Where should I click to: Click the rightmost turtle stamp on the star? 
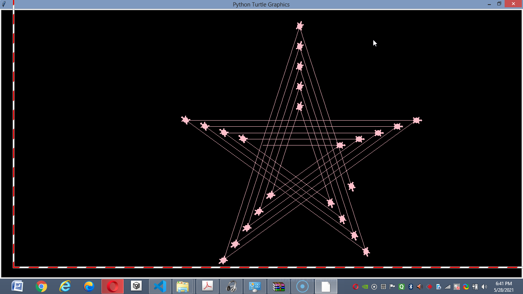(x=417, y=120)
